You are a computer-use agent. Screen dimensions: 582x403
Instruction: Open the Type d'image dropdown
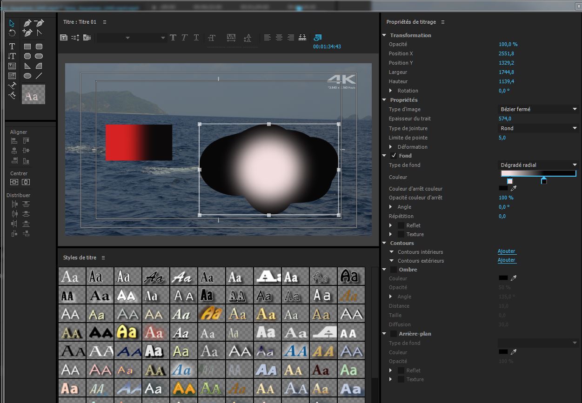point(538,109)
